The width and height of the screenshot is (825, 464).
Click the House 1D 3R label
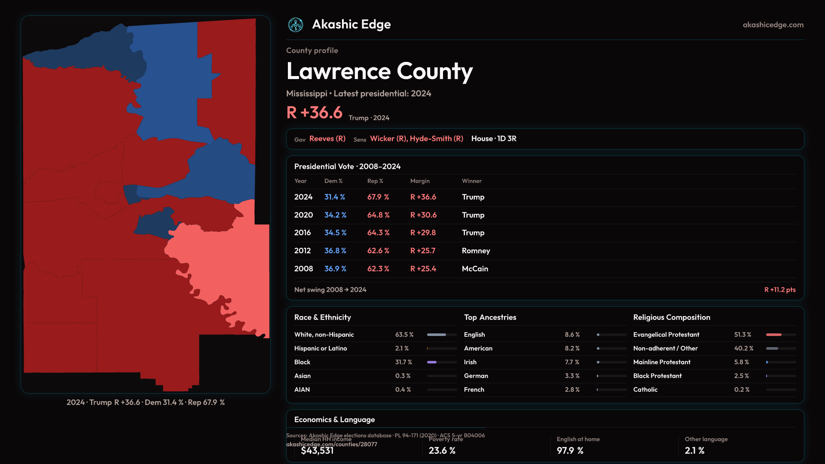[494, 139]
